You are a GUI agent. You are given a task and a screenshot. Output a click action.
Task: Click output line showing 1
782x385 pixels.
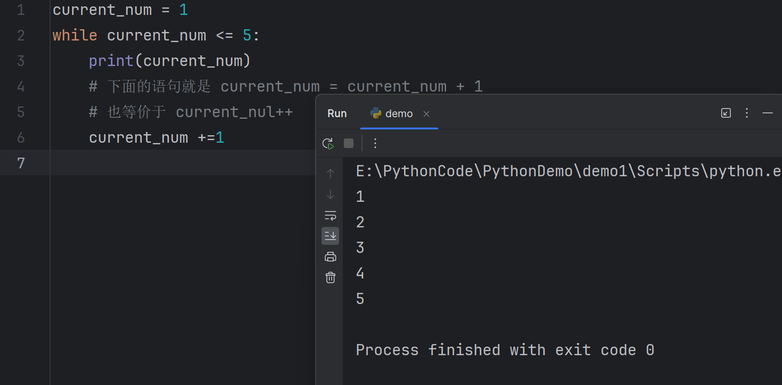[360, 196]
